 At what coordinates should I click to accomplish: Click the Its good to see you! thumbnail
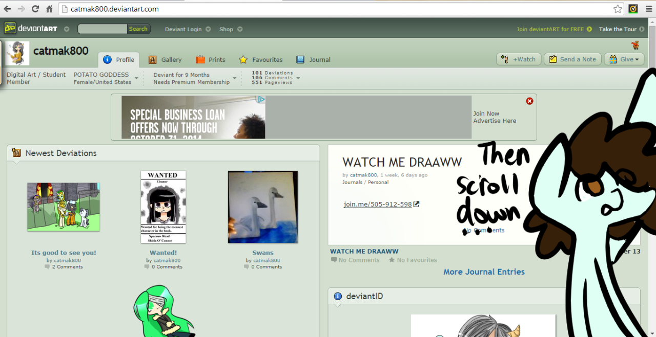[x=64, y=207]
